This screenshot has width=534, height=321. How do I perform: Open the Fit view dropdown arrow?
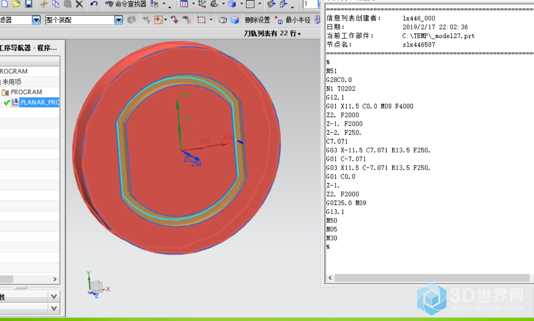click(x=193, y=4)
